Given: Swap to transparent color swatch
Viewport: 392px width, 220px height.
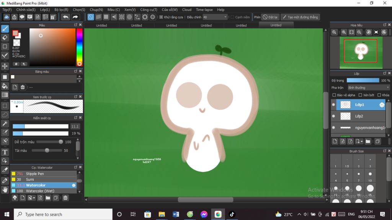Looking at the screenshot, I should 16,43.
